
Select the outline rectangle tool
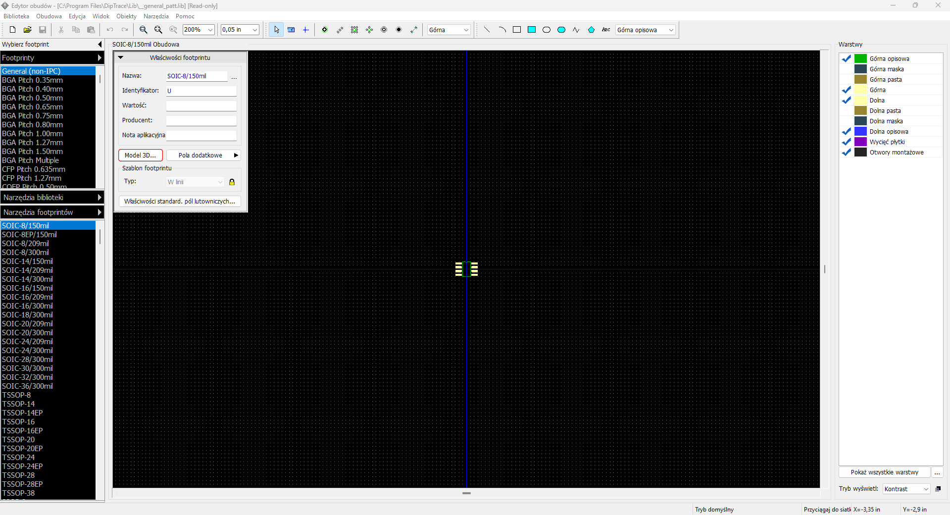pos(517,30)
